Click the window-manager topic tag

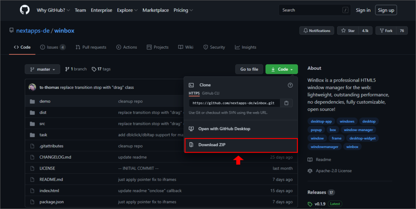[x=358, y=130]
